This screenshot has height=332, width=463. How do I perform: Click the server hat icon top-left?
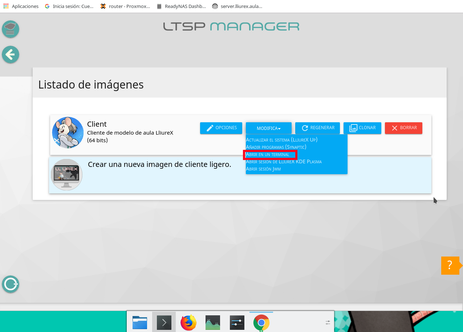point(10,29)
